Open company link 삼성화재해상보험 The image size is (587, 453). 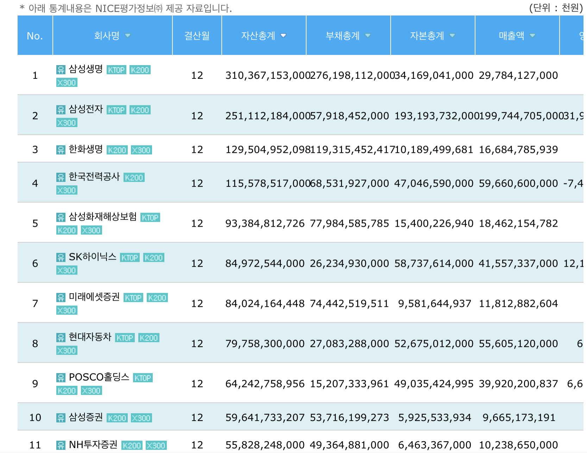(103, 217)
